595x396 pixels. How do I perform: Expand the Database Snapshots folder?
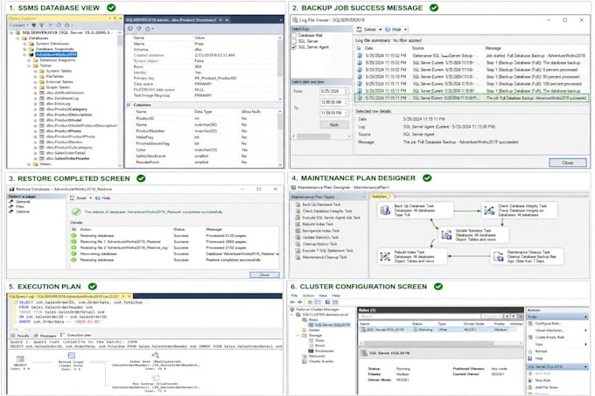click(24, 49)
